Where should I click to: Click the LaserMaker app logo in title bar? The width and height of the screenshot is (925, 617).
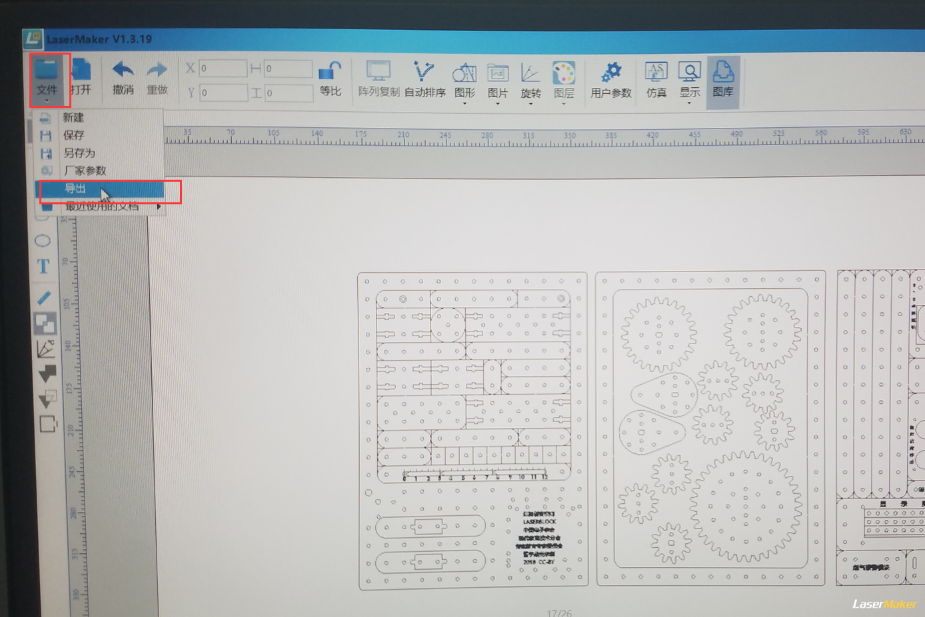tap(33, 39)
